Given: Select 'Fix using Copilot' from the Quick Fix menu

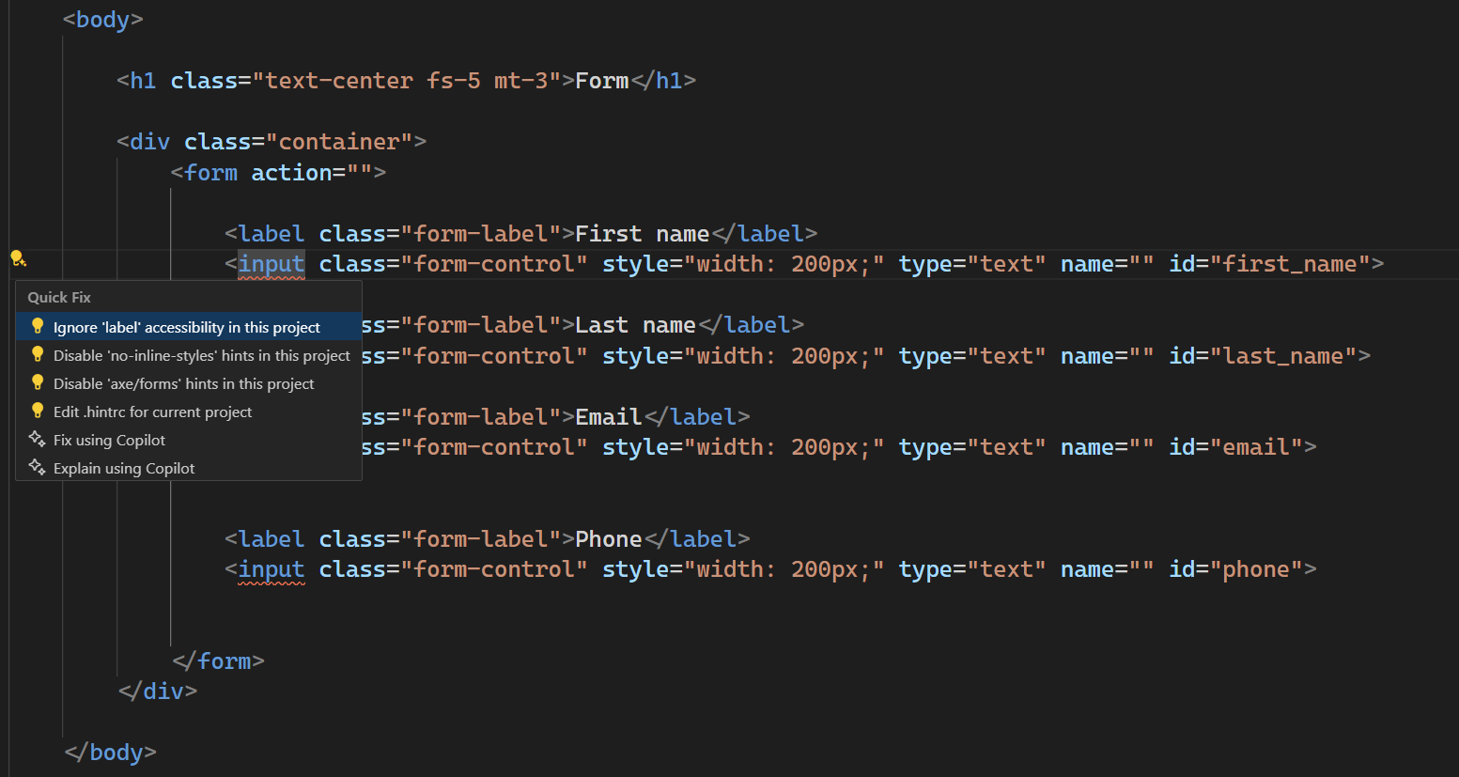Looking at the screenshot, I should (109, 440).
